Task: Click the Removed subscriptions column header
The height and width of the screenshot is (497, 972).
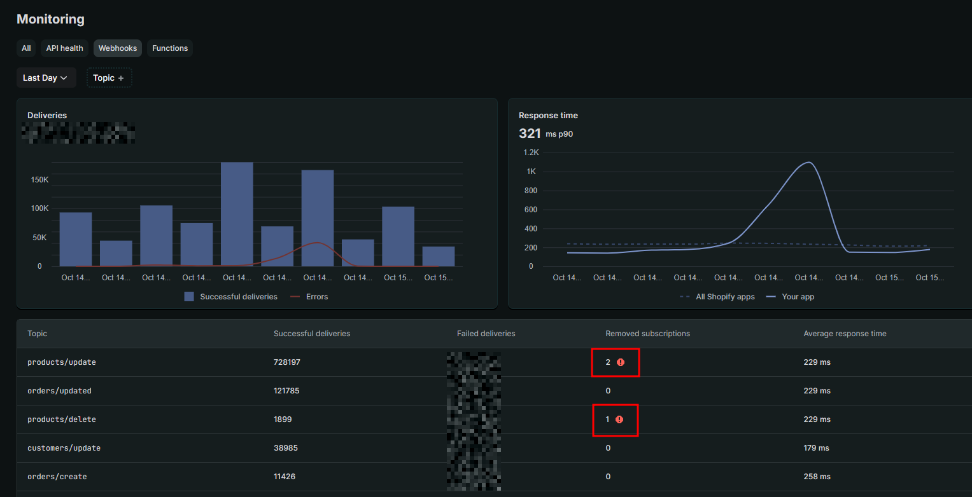Action: tap(647, 334)
